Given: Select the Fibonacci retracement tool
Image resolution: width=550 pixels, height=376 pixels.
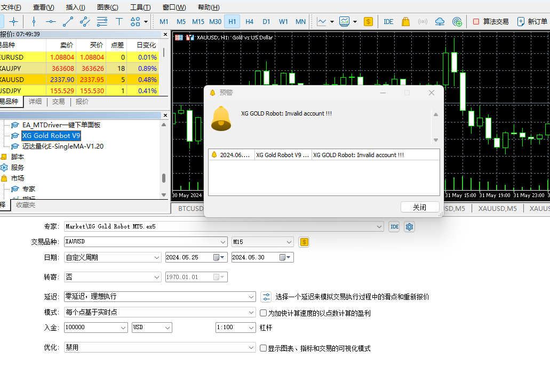Looking at the screenshot, I should tap(102, 22).
